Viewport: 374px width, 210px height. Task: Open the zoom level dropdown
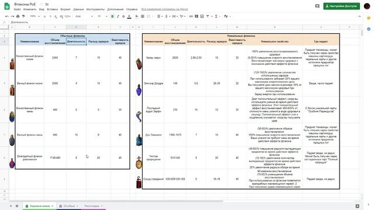(x=34, y=16)
